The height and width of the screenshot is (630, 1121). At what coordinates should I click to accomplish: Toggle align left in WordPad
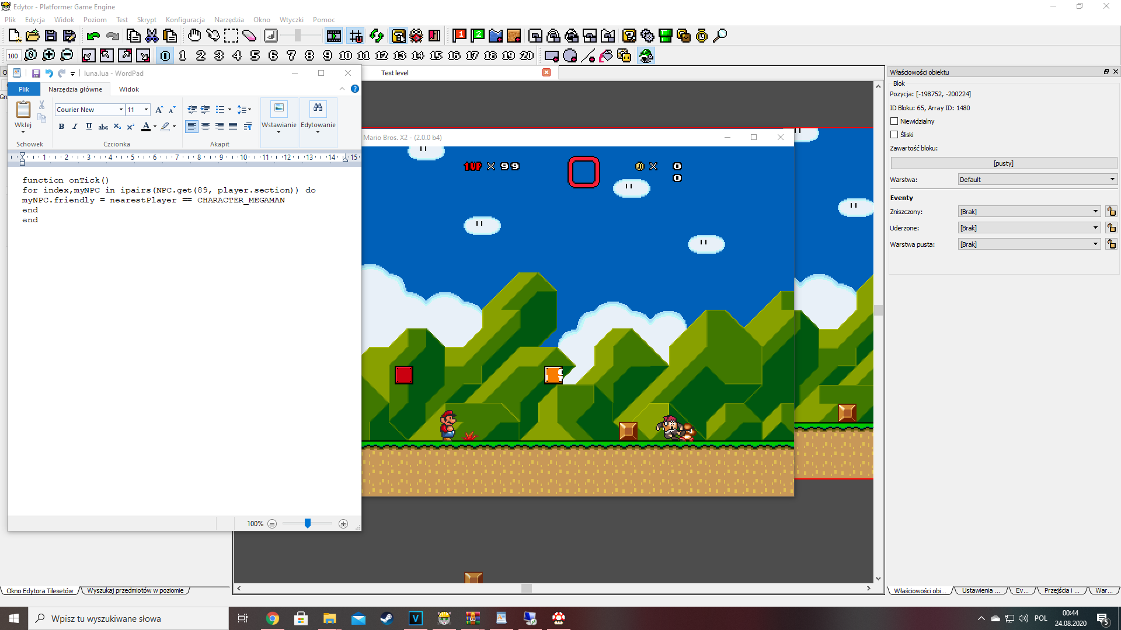pyautogui.click(x=192, y=127)
